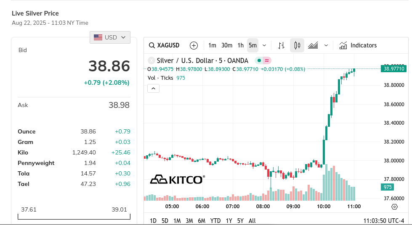This screenshot has height=225, width=412.
Task: Expand the chart style dropdown arrow
Action: (326, 45)
